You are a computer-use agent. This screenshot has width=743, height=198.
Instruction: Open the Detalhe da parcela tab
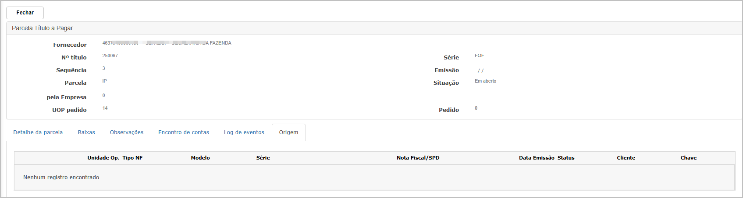tap(38, 132)
